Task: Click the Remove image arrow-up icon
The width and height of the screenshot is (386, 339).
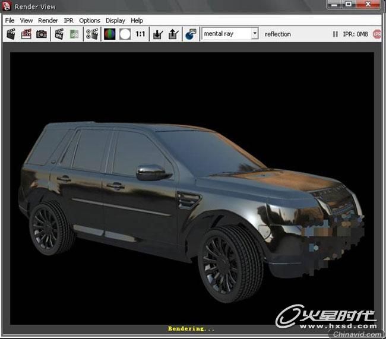Action: pos(173,34)
